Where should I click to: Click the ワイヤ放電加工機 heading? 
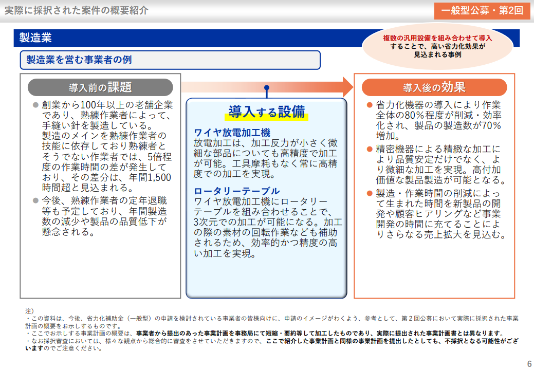coord(232,133)
